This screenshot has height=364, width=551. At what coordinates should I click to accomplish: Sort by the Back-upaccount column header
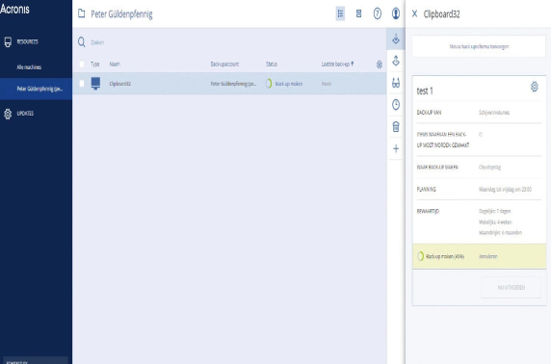224,64
